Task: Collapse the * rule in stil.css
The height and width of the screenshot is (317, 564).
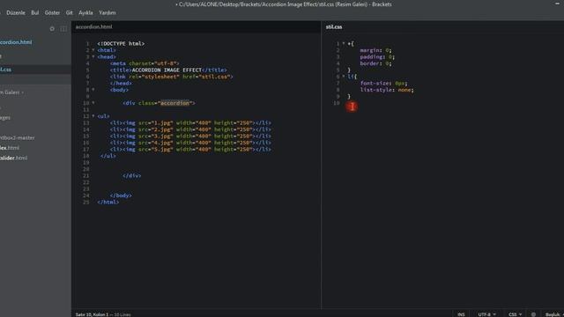Action: [x=344, y=43]
